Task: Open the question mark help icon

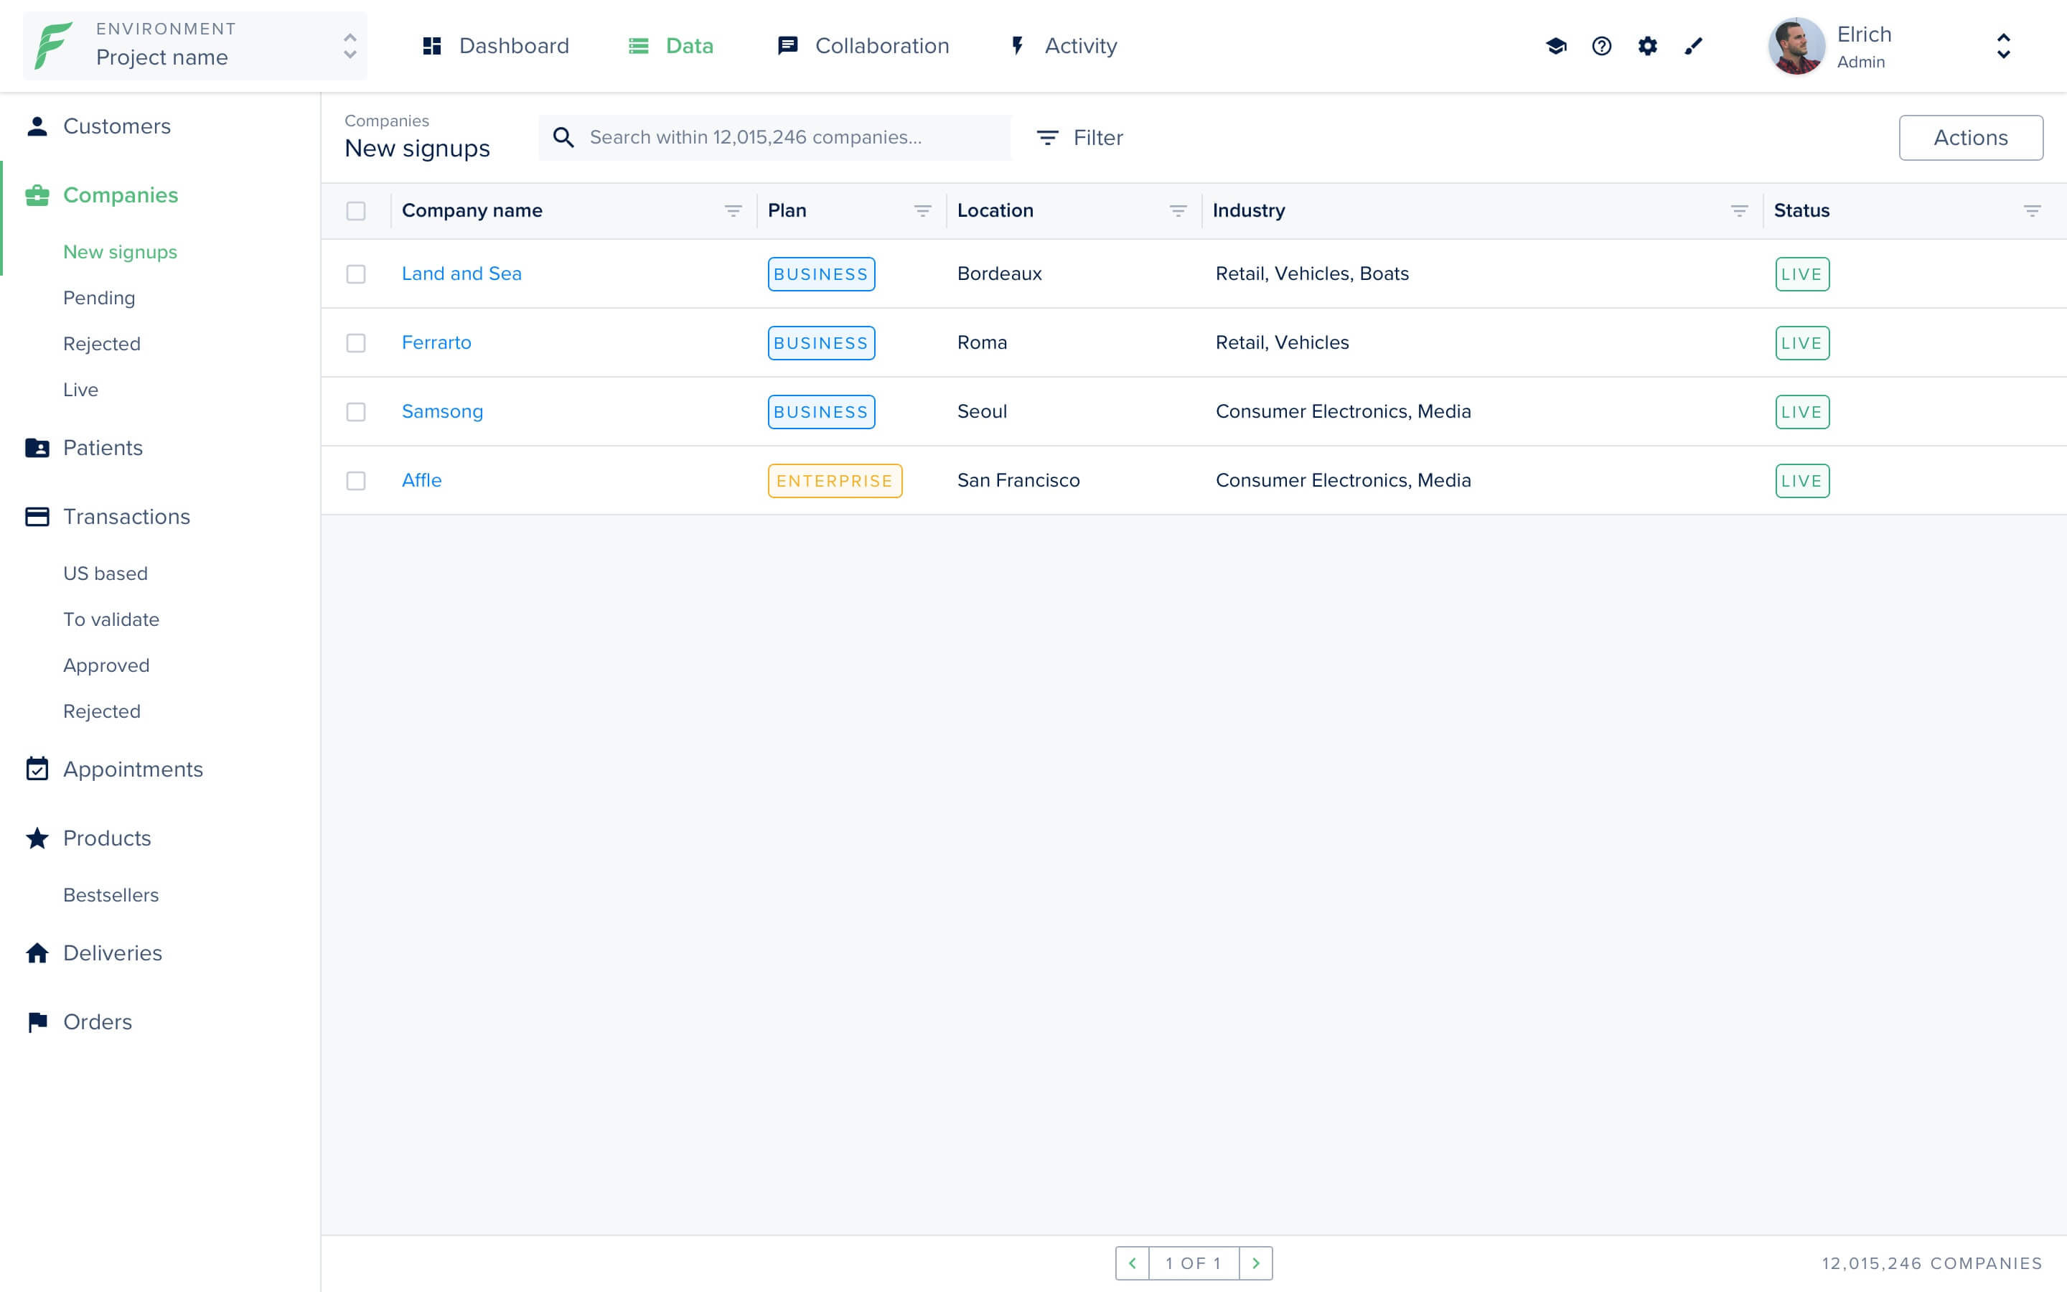Action: [x=1601, y=46]
